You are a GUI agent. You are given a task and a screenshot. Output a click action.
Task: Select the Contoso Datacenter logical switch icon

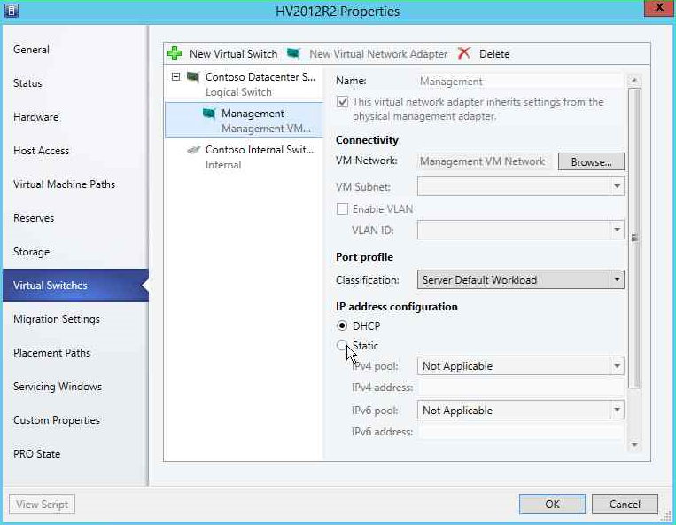pos(193,77)
